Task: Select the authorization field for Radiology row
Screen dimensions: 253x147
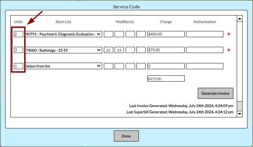Action: coord(205,50)
